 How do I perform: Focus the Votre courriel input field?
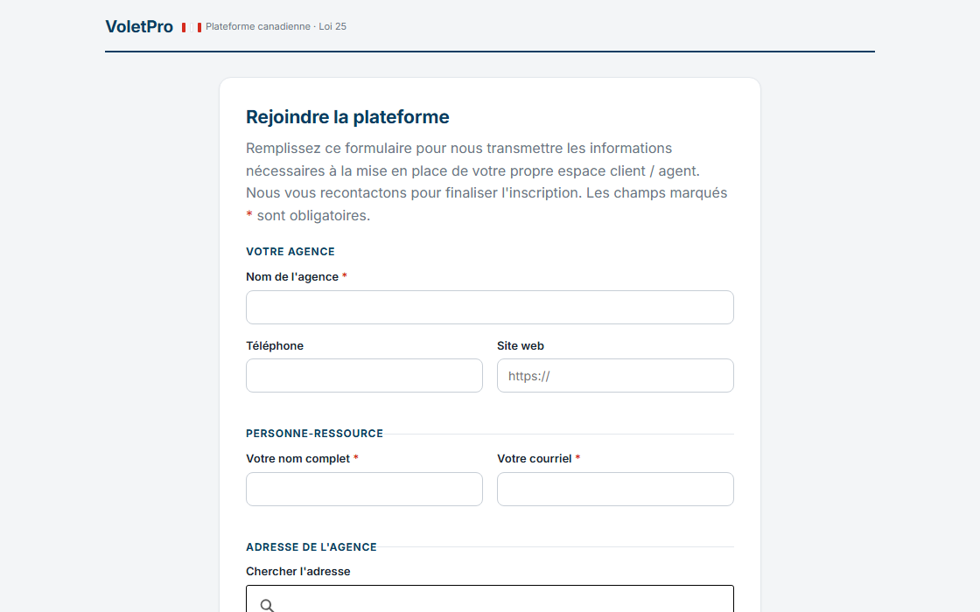click(615, 489)
